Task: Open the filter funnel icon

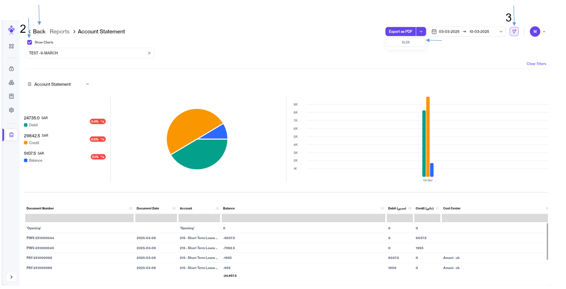Action: 514,32
